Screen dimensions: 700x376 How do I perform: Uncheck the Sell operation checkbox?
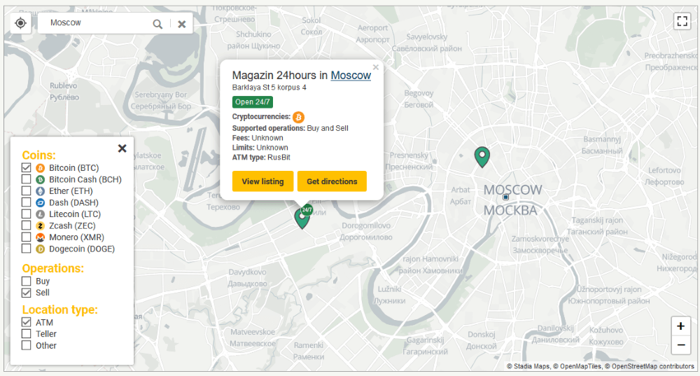pyautogui.click(x=27, y=293)
